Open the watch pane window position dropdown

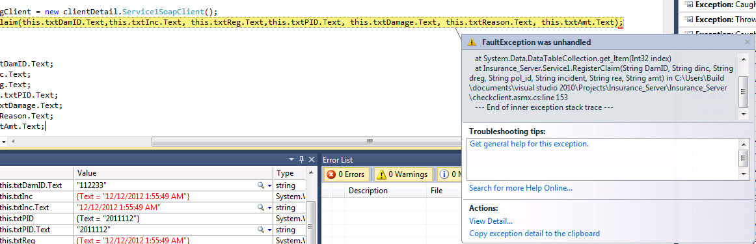(x=291, y=159)
